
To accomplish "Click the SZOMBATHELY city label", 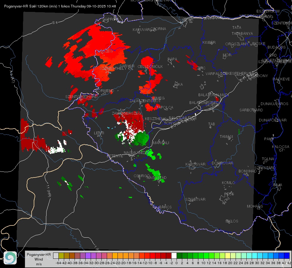I will 113,68.
